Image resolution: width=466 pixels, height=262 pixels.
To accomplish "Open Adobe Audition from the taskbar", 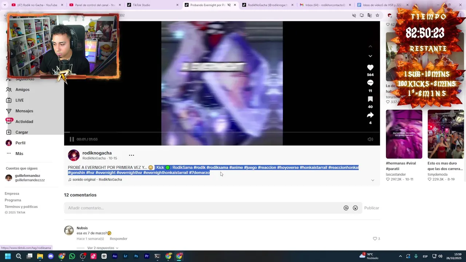I will [x=115, y=256].
